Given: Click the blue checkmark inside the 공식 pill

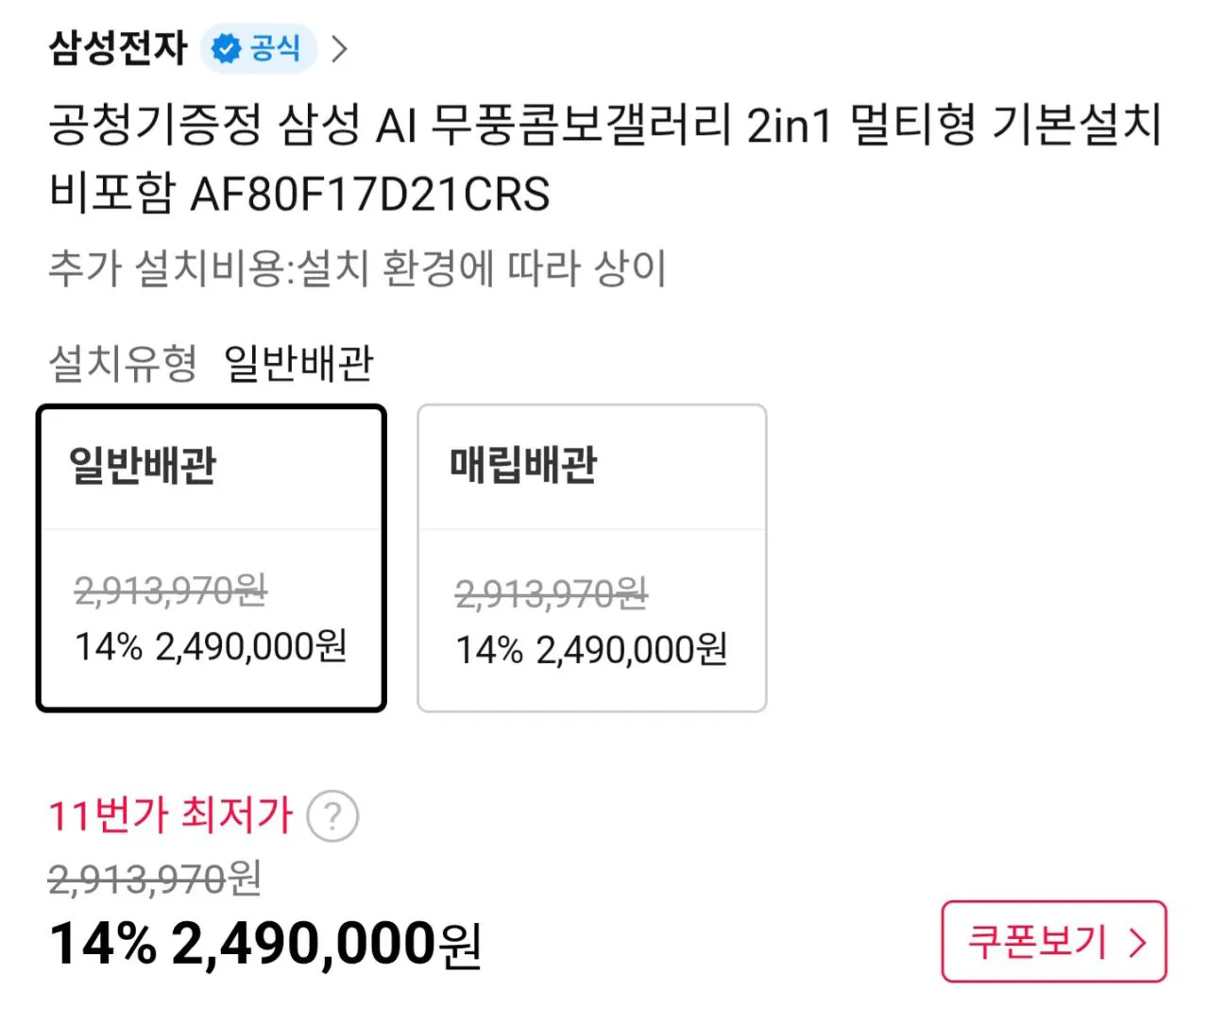Looking at the screenshot, I should [224, 48].
